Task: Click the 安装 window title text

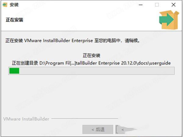Action: (x=14, y=5)
